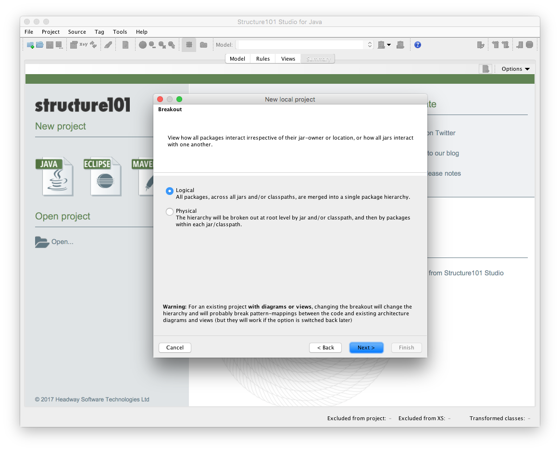Image resolution: width=560 pixels, height=451 pixels.
Task: Open the Options dropdown
Action: point(515,69)
